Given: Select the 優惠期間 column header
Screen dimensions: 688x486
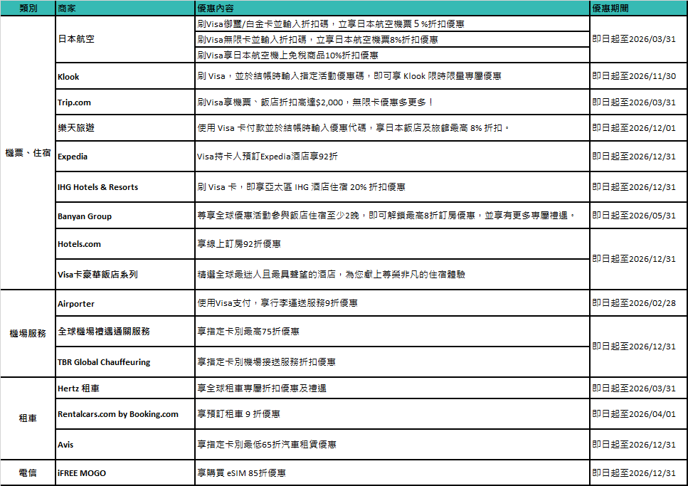Looking at the screenshot, I should pos(610,9).
